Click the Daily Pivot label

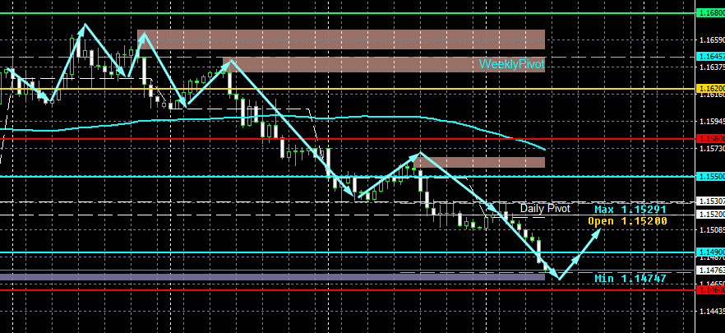pyautogui.click(x=545, y=209)
